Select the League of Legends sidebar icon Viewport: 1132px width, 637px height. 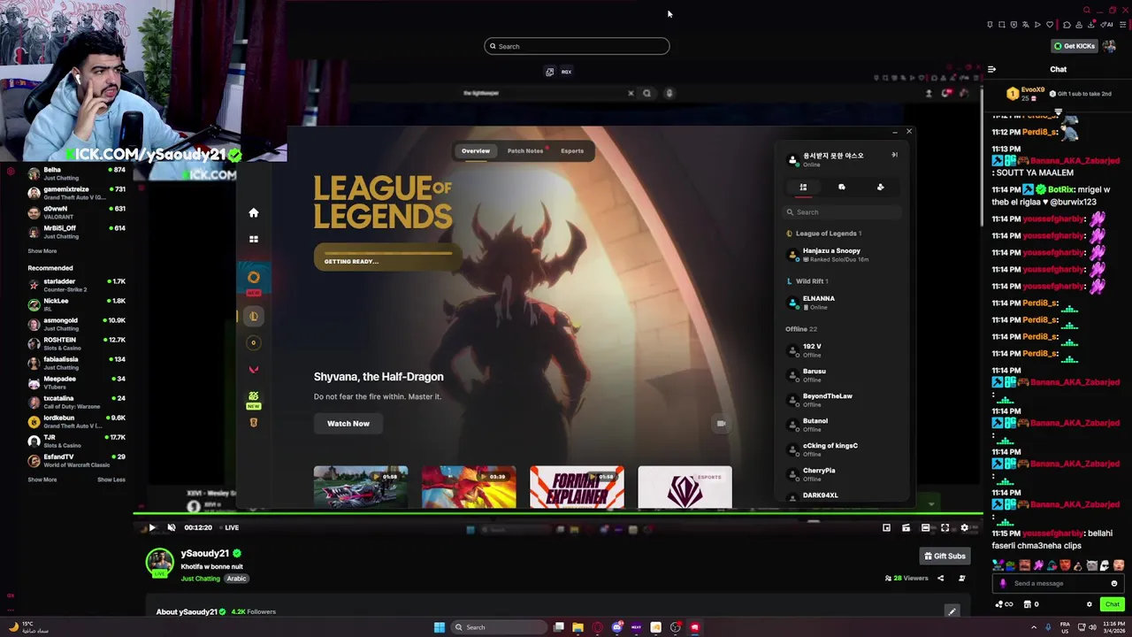(254, 316)
